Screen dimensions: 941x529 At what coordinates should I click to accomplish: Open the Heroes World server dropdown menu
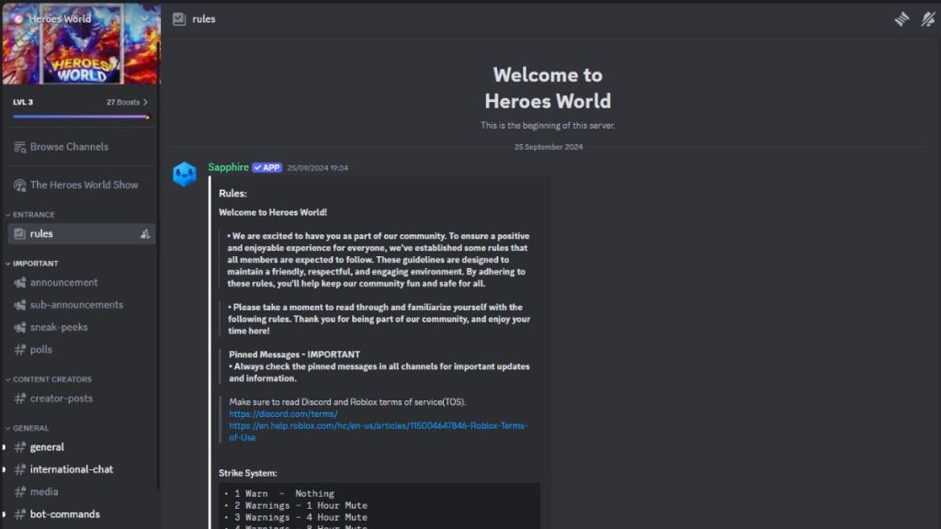tap(144, 18)
